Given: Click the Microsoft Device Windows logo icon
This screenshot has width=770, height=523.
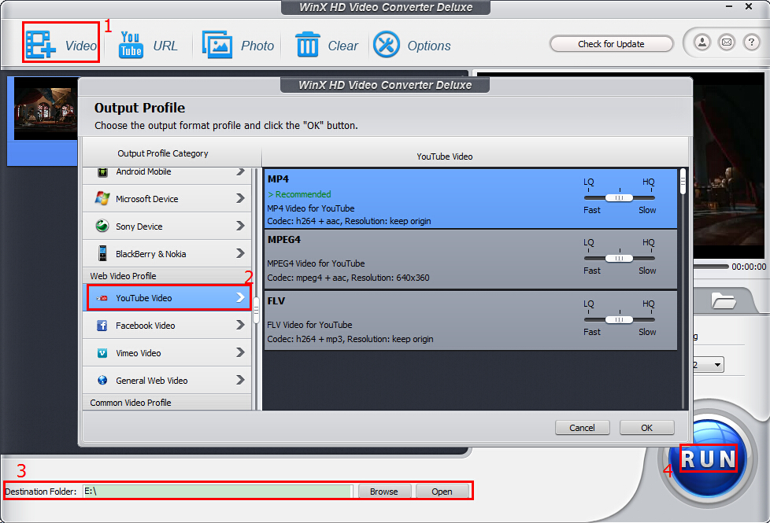Looking at the screenshot, I should (102, 199).
